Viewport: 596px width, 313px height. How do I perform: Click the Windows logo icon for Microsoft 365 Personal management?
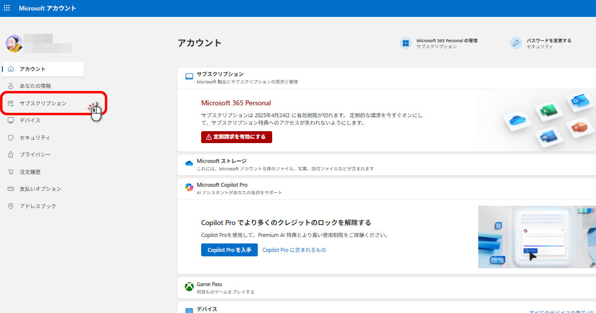(x=406, y=43)
